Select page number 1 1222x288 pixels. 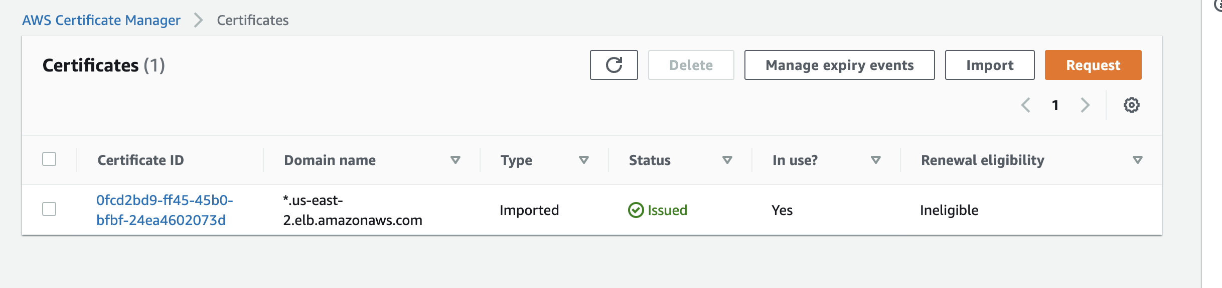(x=1055, y=105)
